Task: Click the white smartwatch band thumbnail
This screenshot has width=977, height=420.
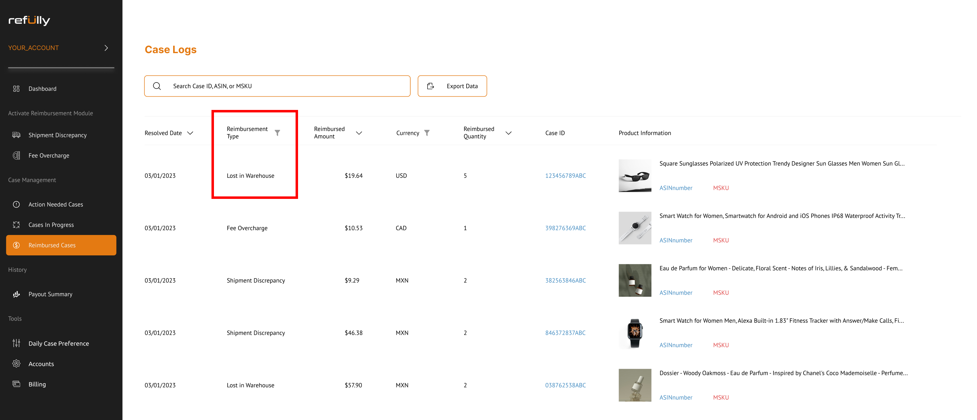Action: (635, 228)
